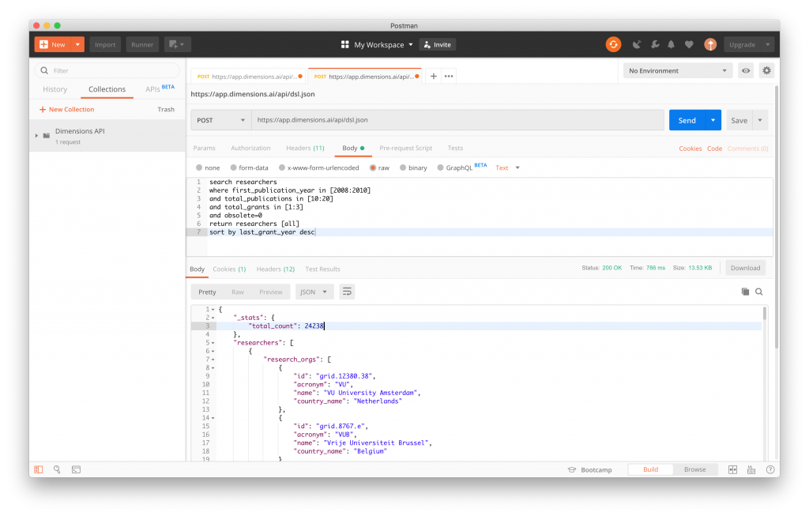Click the heart icon in header

click(689, 45)
